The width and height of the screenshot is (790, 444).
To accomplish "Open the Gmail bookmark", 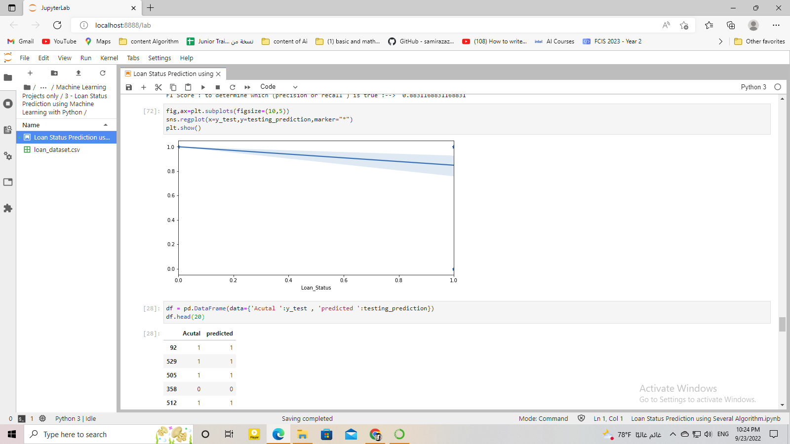I will click(19, 41).
